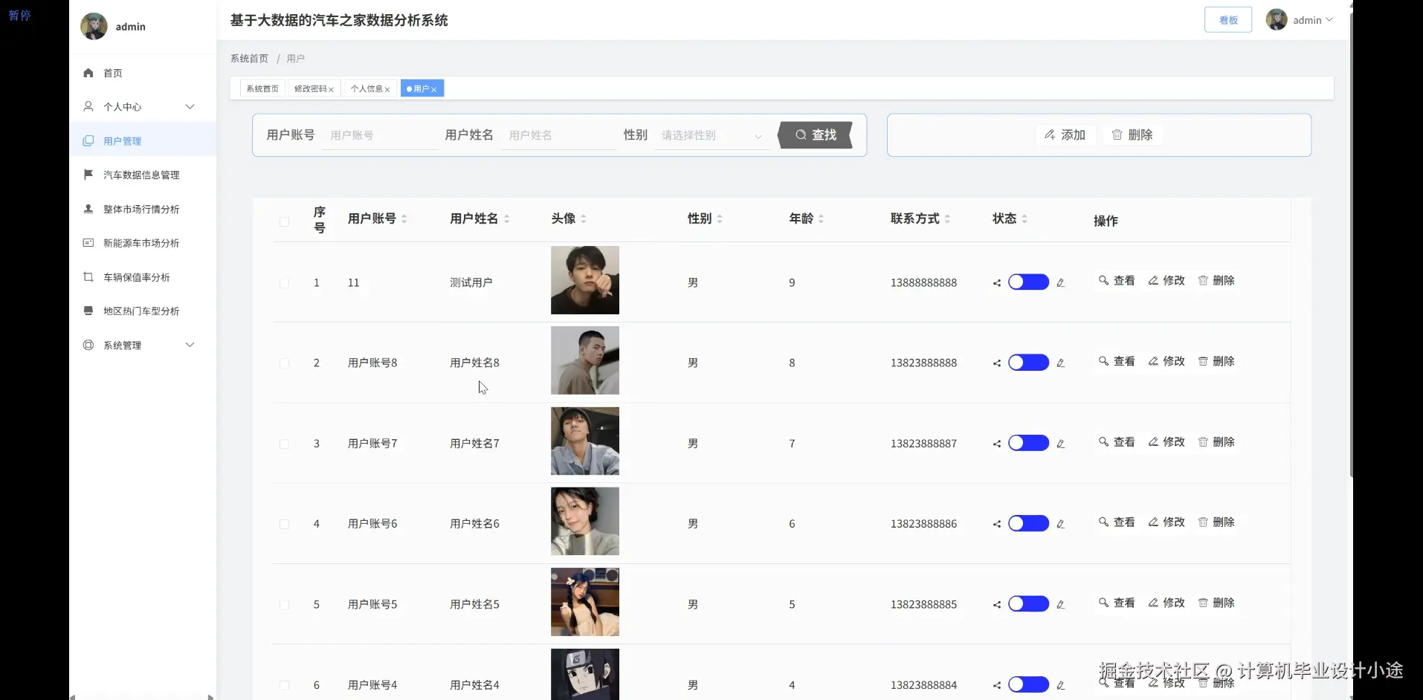Tick the checkbox for row 用户账号7
Screen dimensions: 1423x700
click(x=284, y=444)
